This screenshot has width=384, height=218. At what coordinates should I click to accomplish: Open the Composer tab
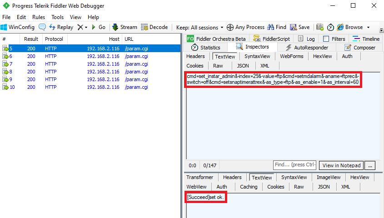(x=360, y=48)
